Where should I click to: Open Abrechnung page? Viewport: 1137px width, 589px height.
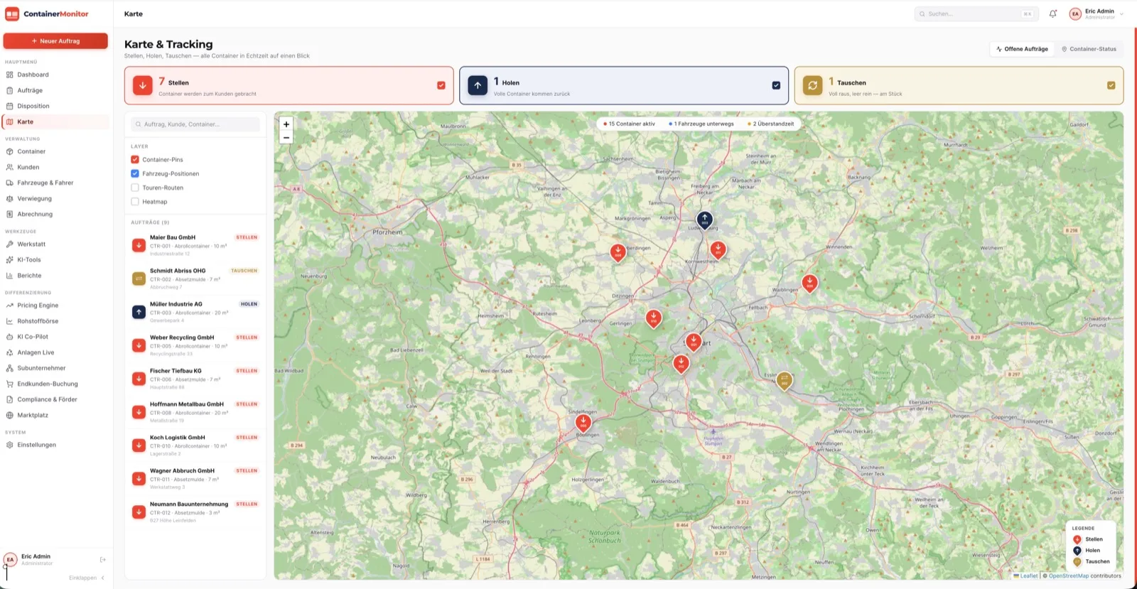[56, 214]
